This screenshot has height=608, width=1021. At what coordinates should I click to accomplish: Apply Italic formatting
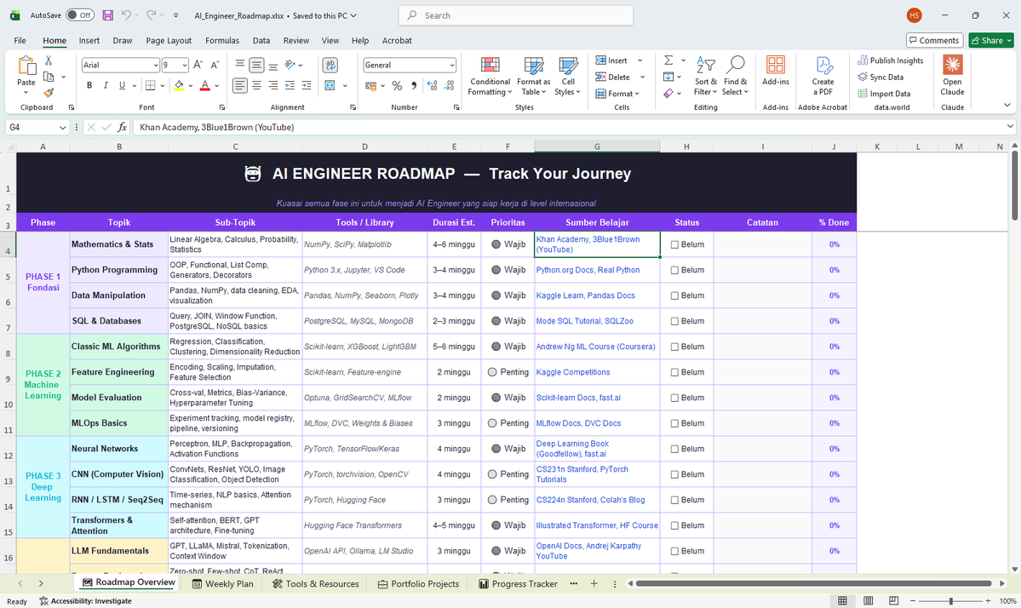click(x=106, y=85)
